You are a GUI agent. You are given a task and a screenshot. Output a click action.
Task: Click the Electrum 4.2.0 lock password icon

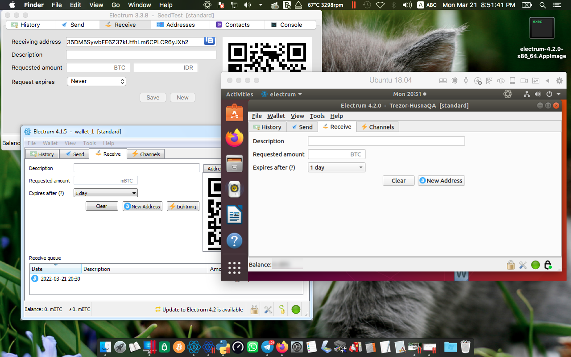click(x=511, y=265)
